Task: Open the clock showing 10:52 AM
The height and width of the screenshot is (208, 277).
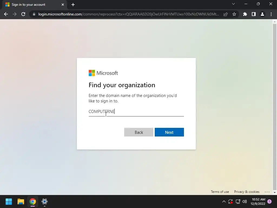Action: (258, 201)
